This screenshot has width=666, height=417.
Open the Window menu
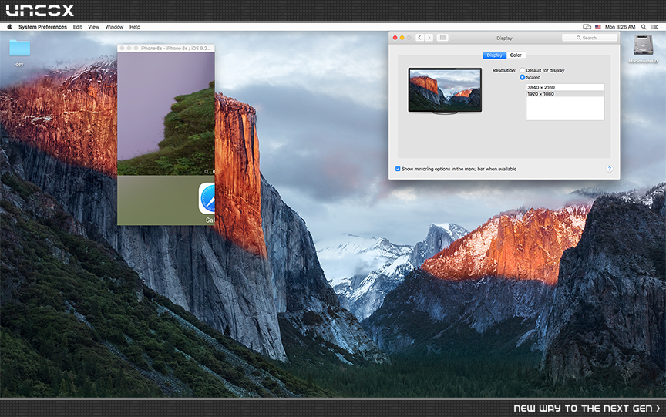click(114, 27)
